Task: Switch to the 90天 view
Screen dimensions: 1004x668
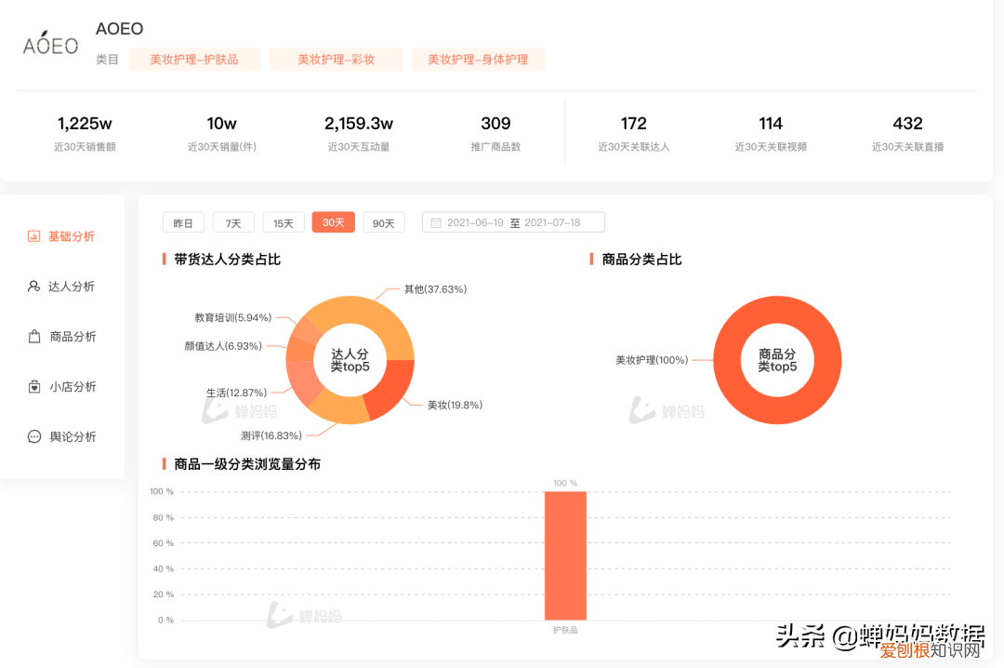Action: pos(384,222)
